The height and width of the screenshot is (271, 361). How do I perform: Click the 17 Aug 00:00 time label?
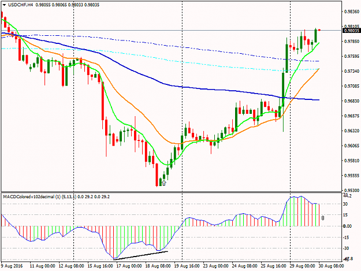click(x=129, y=266)
